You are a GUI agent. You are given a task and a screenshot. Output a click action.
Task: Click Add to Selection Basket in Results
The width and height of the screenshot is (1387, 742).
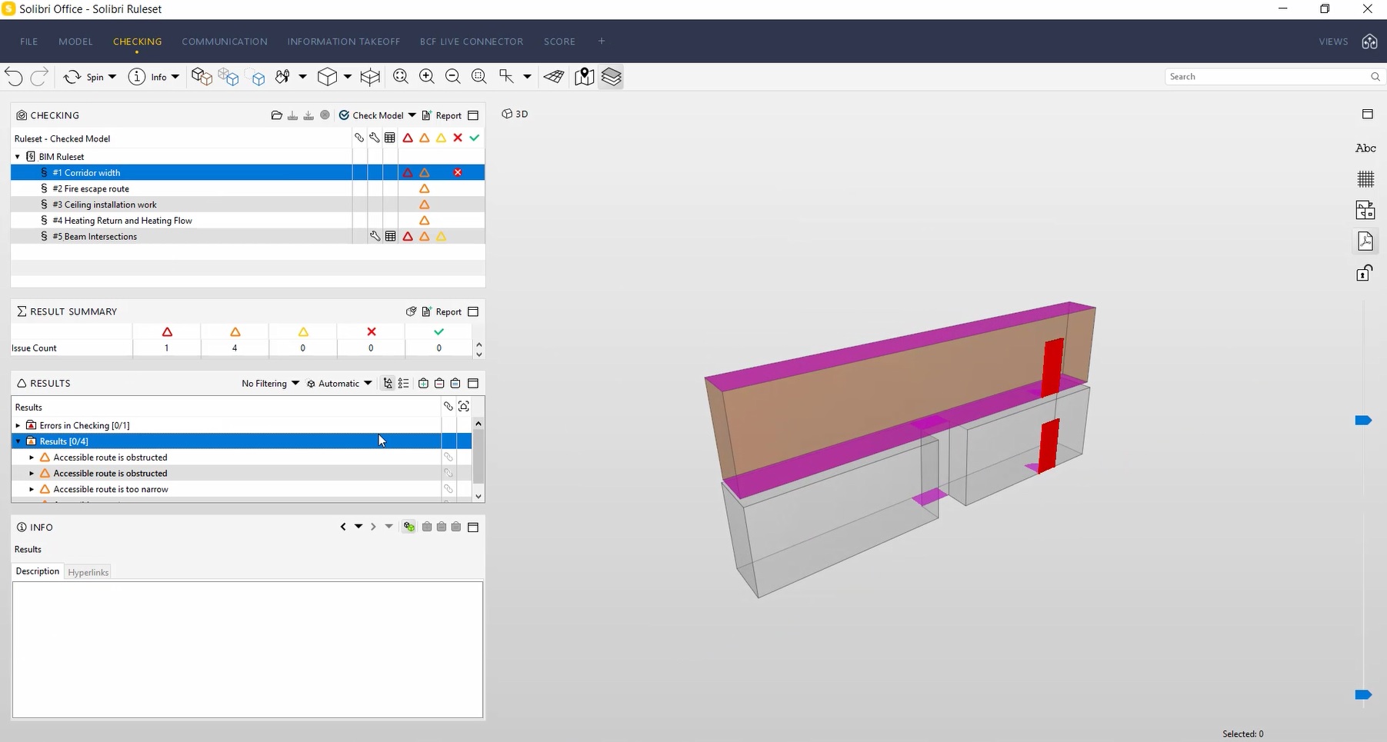tap(423, 383)
